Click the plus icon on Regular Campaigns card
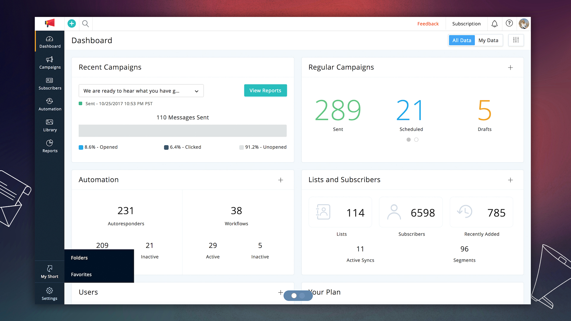Image resolution: width=571 pixels, height=321 pixels. point(510,67)
